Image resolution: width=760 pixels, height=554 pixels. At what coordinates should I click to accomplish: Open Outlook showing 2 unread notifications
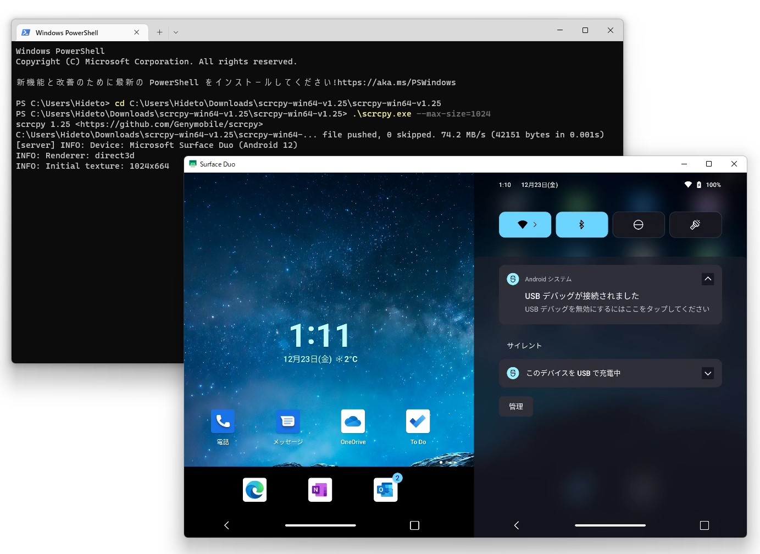(386, 490)
